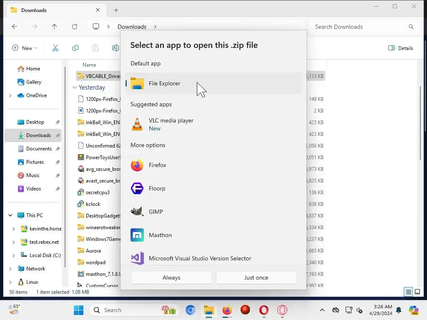This screenshot has width=427, height=320.
Task: Expand the chevron after Downloads breadcrumb
Action: coord(155,27)
